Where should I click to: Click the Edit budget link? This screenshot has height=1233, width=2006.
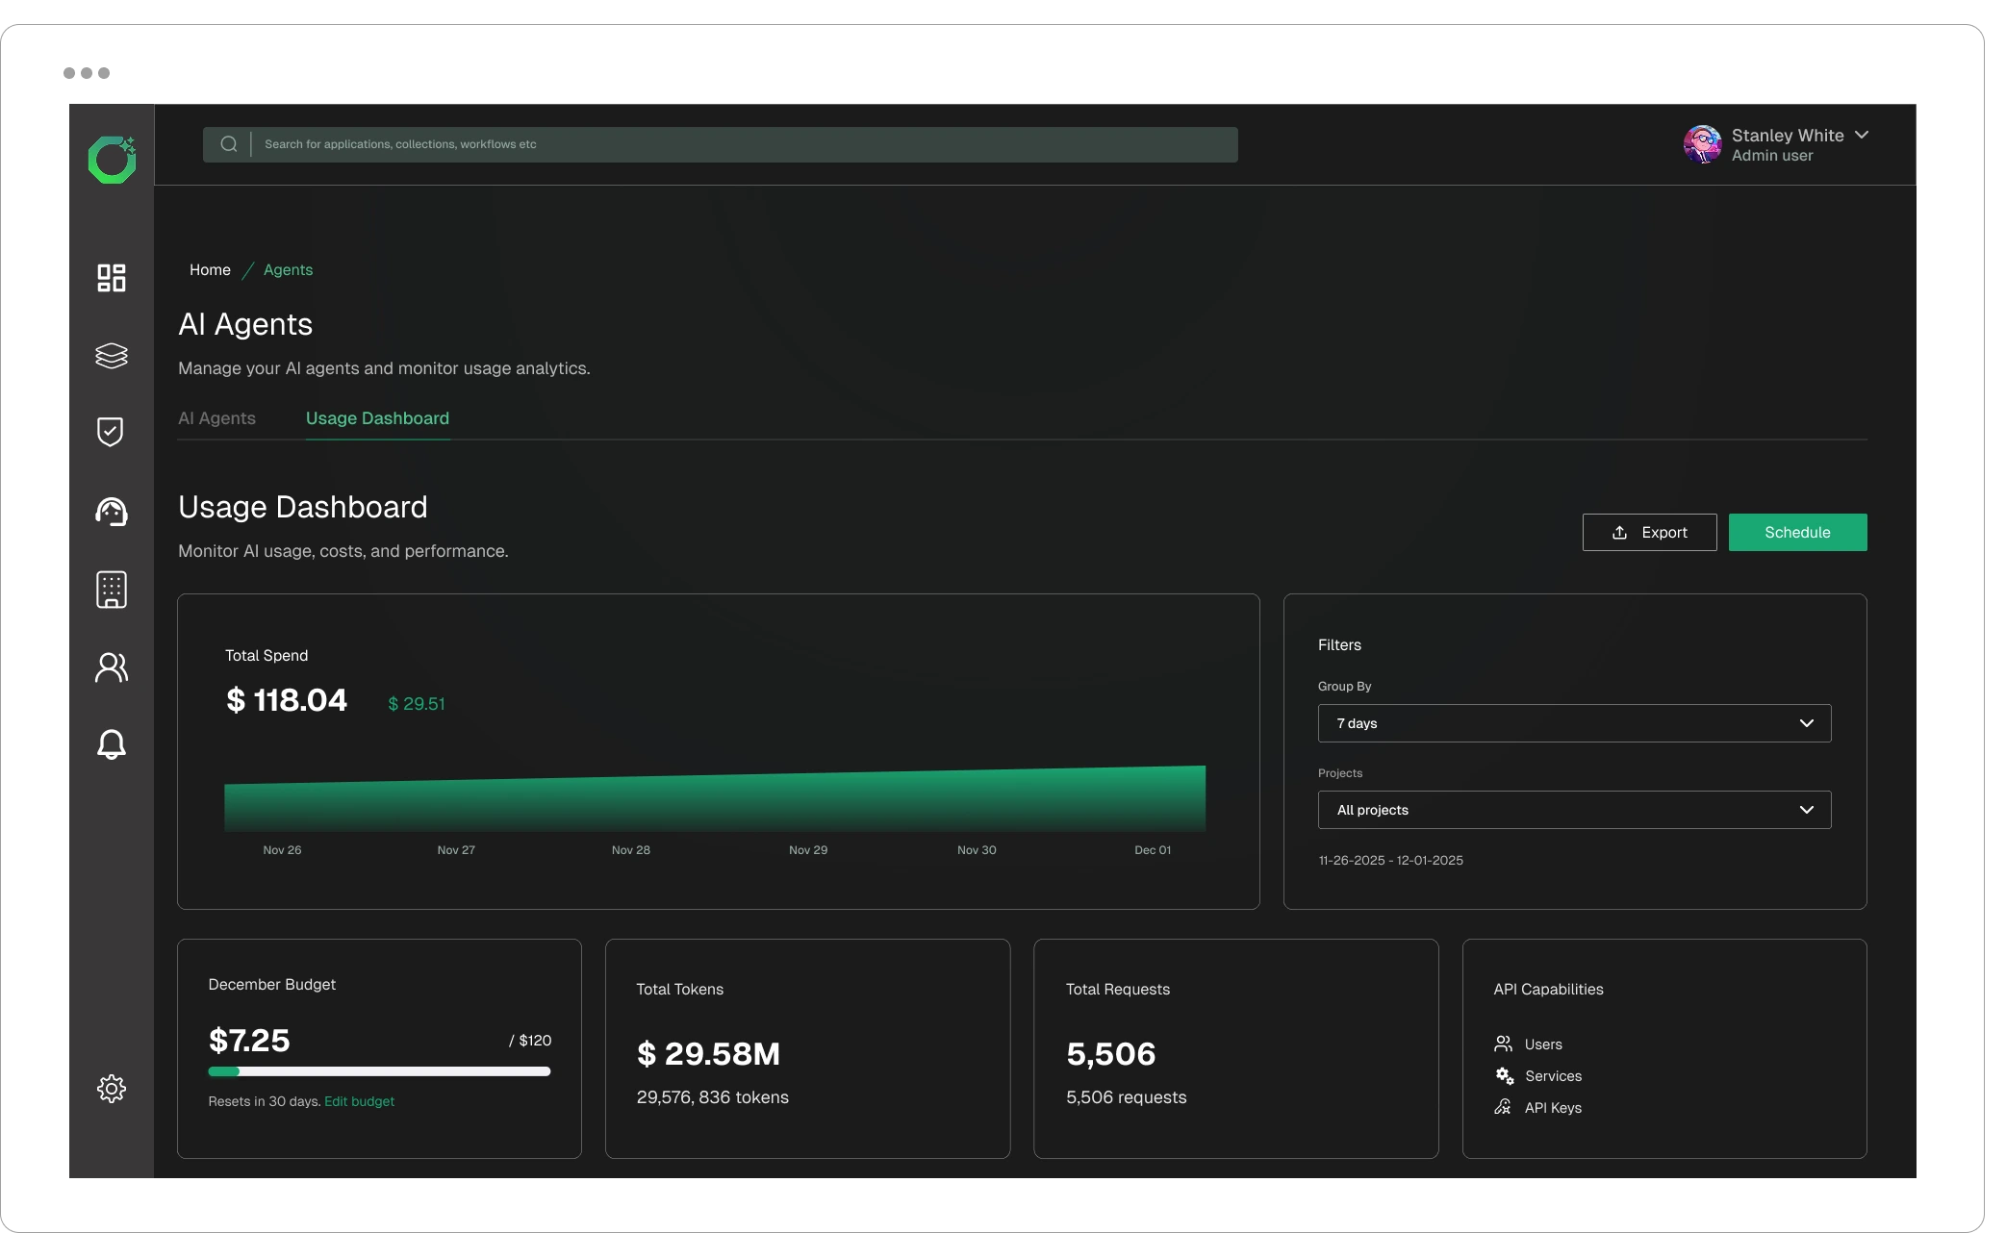(359, 1101)
